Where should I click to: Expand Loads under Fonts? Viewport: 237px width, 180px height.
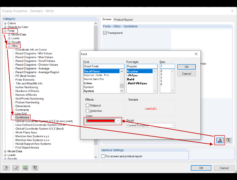[9, 38]
